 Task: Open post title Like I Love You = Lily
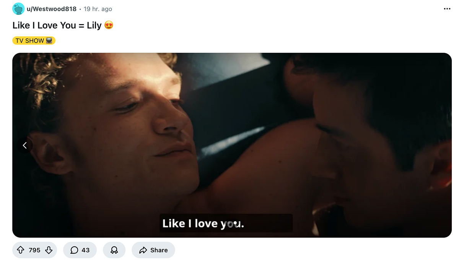tap(57, 25)
